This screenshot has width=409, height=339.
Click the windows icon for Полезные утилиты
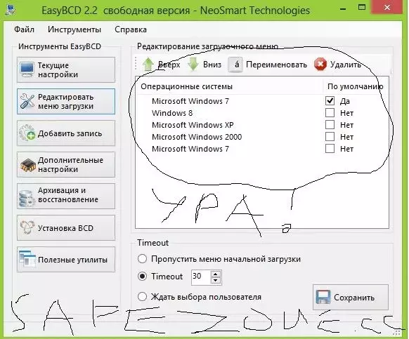[x=27, y=259]
